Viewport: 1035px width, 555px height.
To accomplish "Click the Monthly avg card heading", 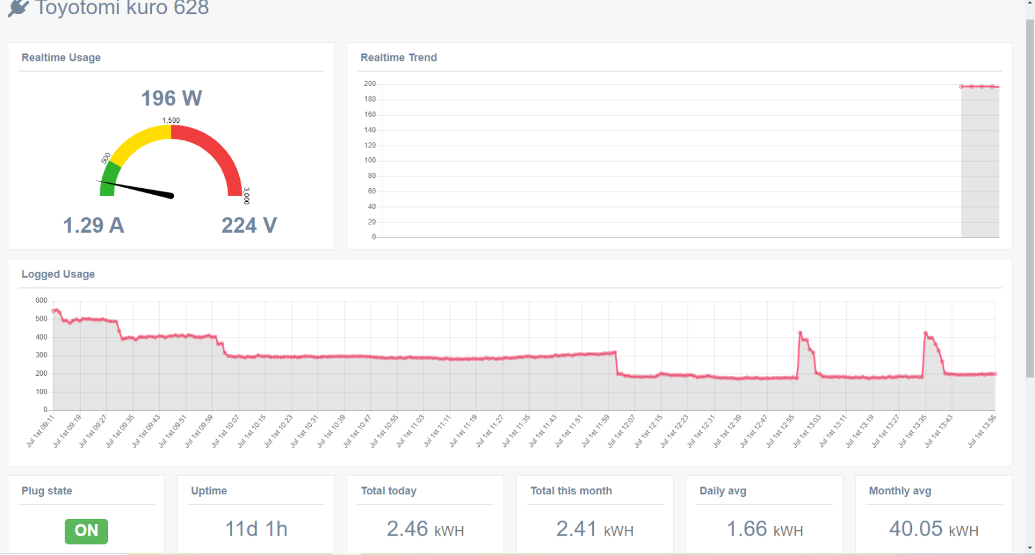I will click(900, 491).
